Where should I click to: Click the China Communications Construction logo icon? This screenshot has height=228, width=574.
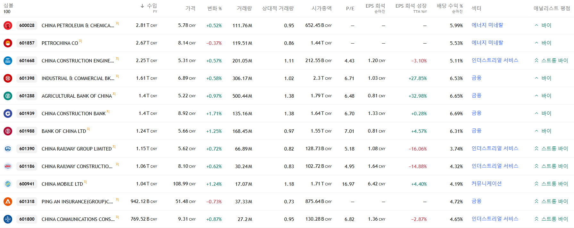8,219
